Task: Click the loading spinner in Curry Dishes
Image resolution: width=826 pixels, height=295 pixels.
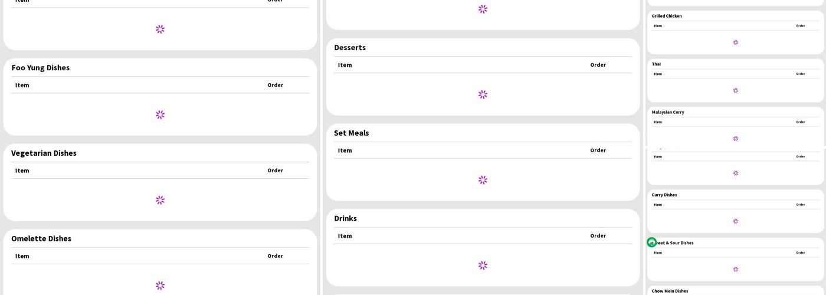Action: tap(735, 221)
